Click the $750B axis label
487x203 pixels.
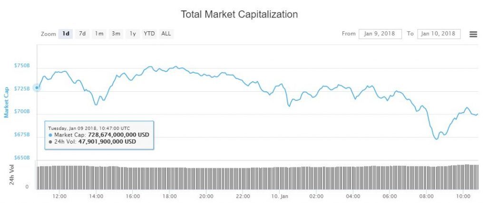coord(22,65)
